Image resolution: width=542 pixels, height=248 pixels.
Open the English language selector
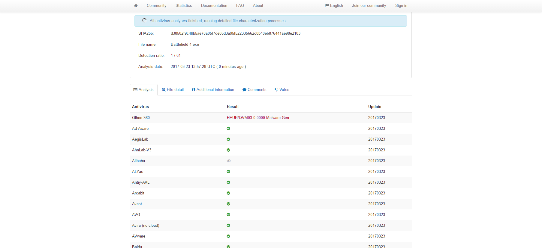coord(334,6)
